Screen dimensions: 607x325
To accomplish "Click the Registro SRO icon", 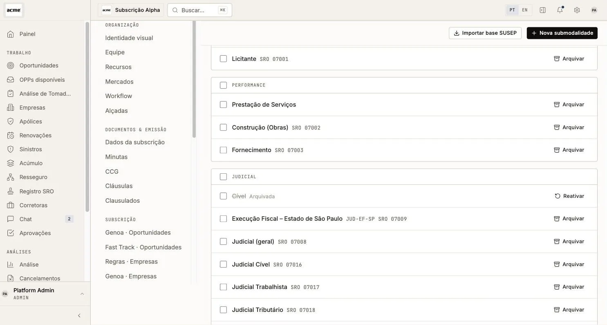I will (11, 191).
